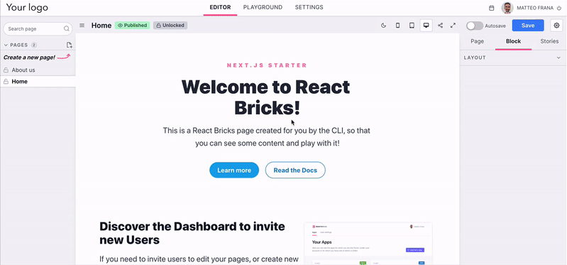Select desktop preview icon
Image resolution: width=567 pixels, height=265 pixels.
(426, 26)
